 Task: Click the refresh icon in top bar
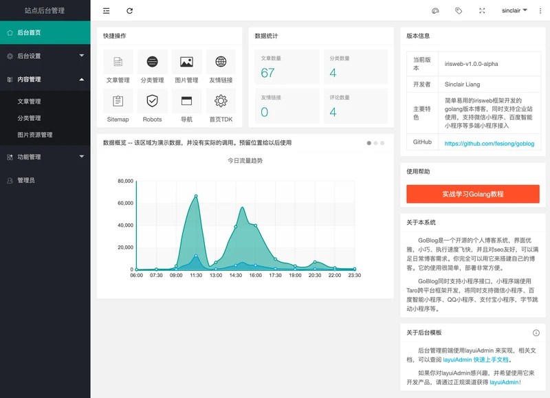click(x=130, y=11)
